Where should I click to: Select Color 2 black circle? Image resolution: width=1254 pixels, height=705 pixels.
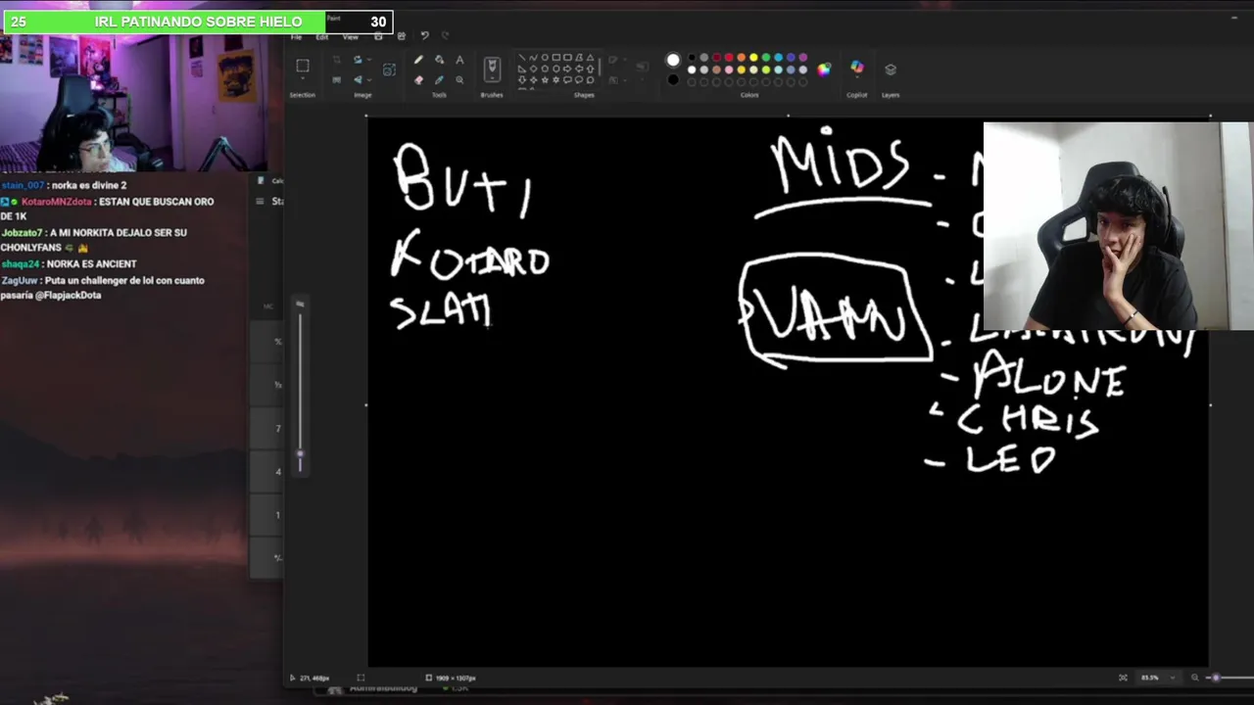tap(673, 79)
